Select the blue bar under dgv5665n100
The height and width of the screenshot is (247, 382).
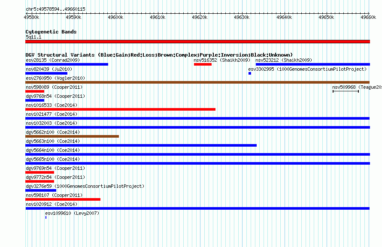click(x=197, y=163)
